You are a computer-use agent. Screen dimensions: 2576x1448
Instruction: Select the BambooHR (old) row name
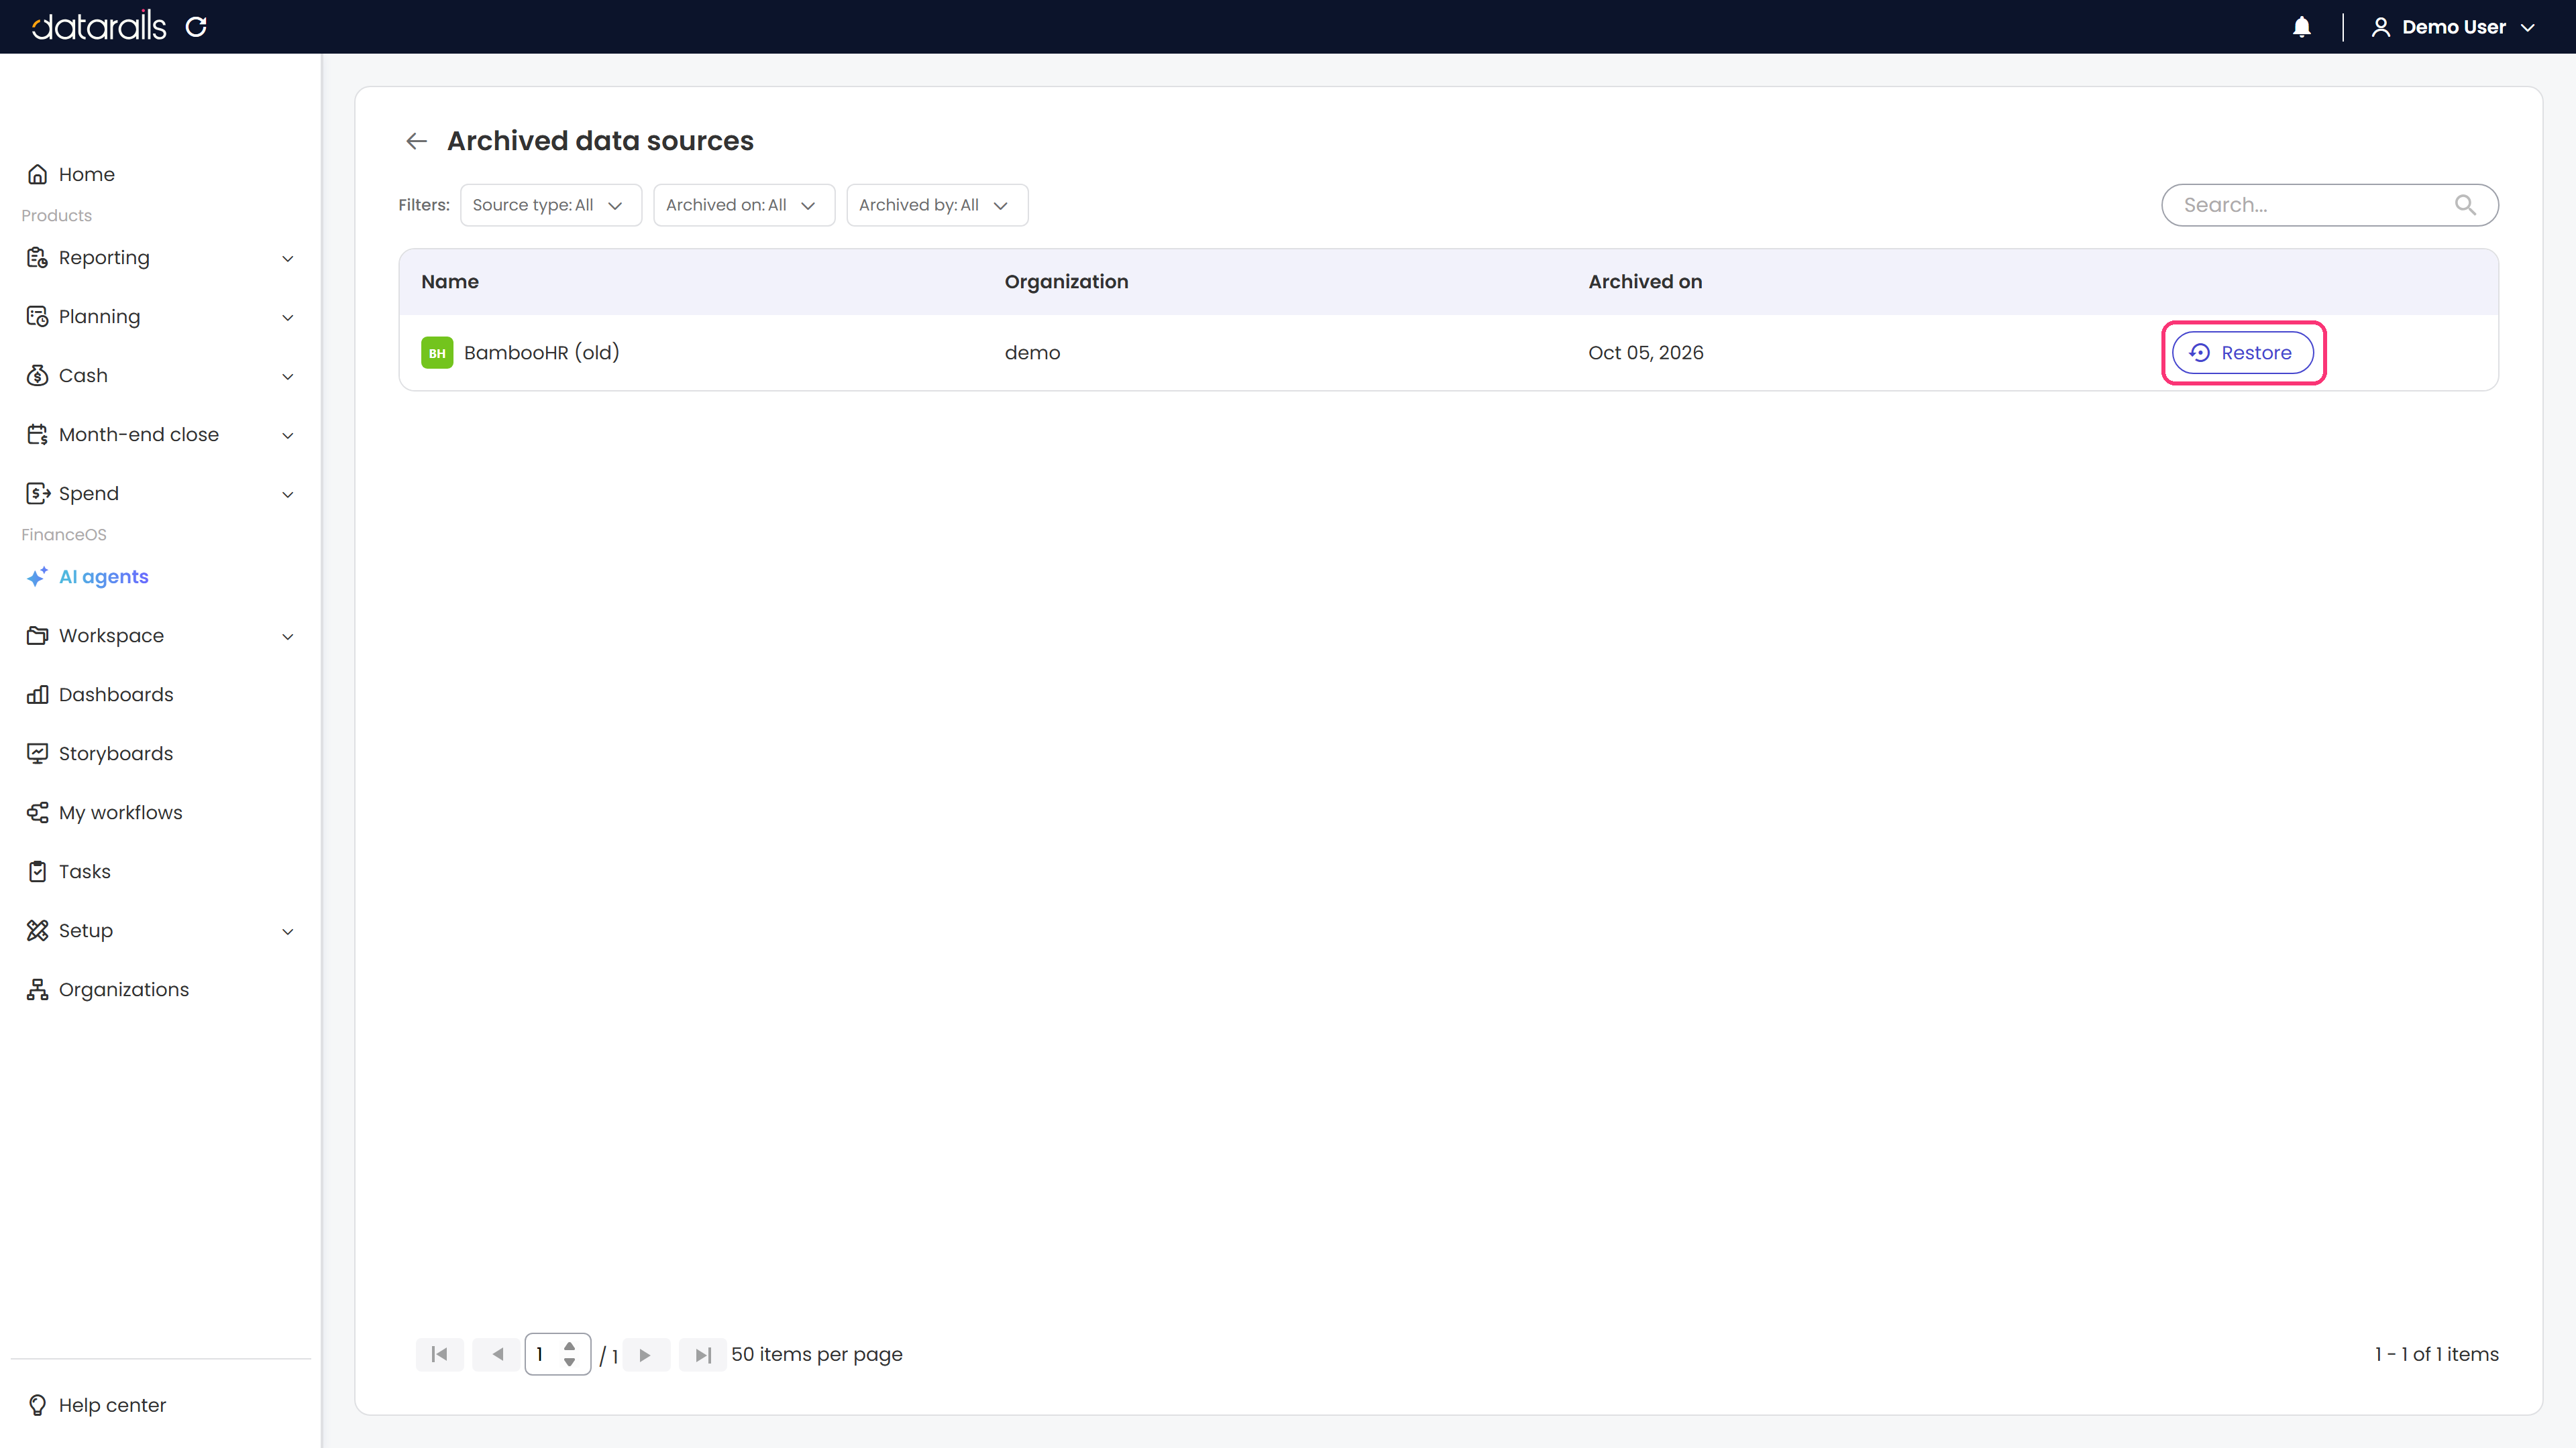coord(542,353)
